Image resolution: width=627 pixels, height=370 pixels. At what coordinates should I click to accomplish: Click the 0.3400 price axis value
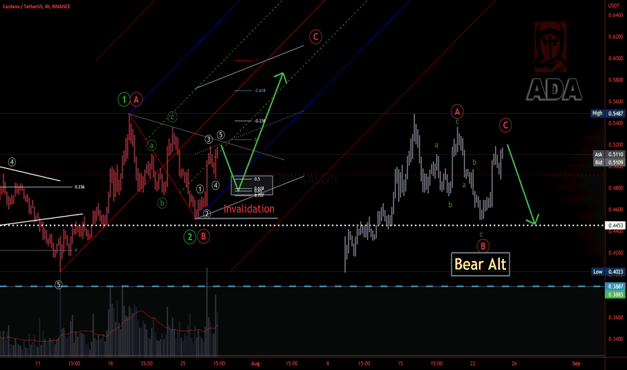coord(616,339)
